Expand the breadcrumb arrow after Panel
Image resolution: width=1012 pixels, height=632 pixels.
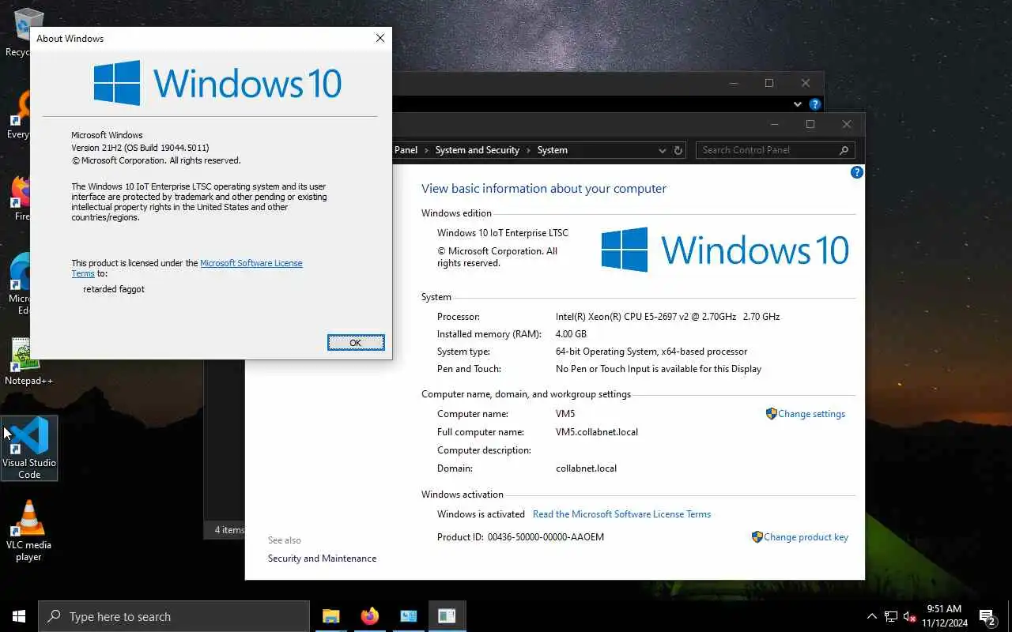[x=426, y=150]
